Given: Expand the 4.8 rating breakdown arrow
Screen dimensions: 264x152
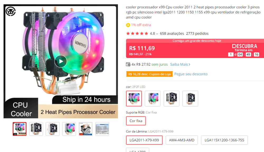Looking at the screenshot, I should (x=157, y=34).
